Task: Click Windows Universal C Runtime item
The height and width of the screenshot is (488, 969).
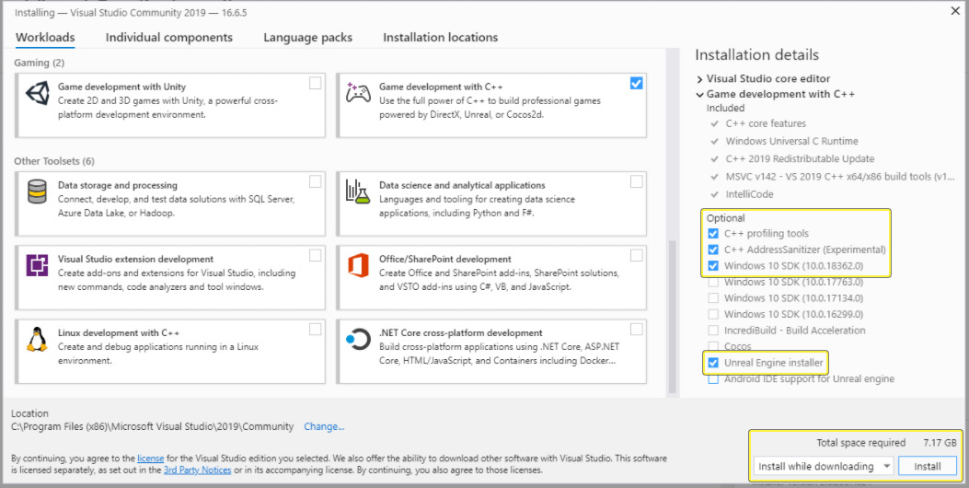Action: tap(791, 141)
